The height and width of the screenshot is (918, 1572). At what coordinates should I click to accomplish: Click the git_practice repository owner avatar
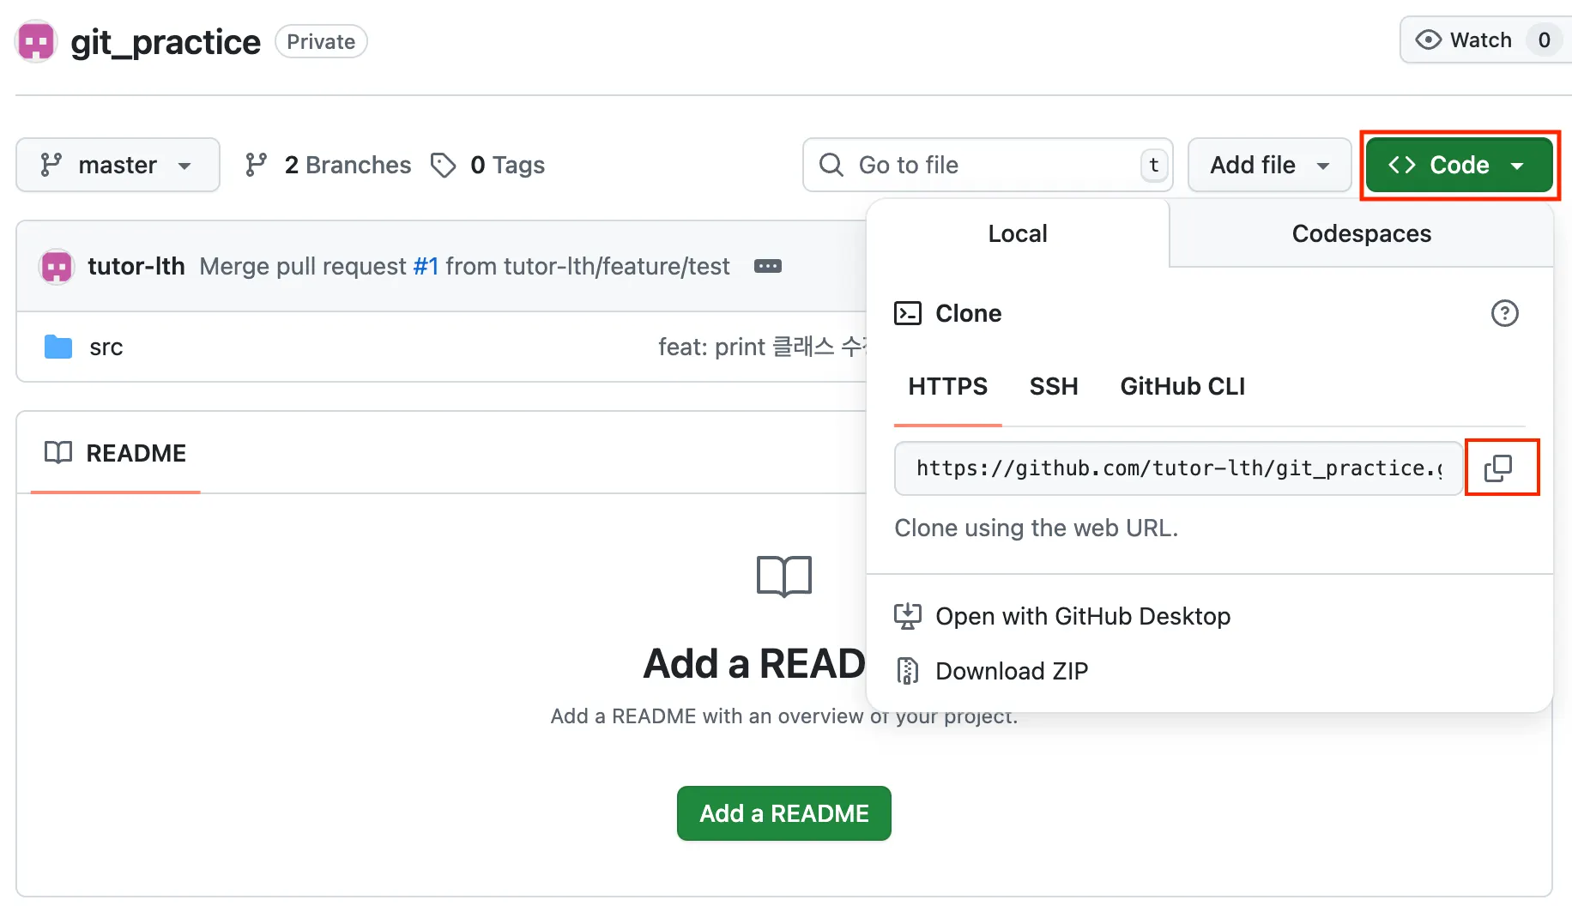[36, 41]
